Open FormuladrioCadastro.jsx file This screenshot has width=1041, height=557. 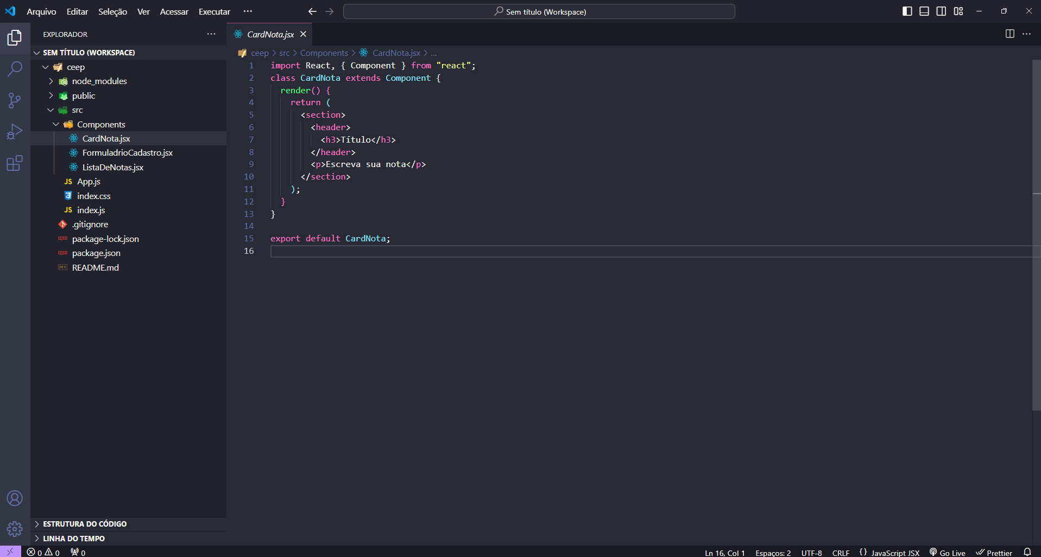coord(128,153)
